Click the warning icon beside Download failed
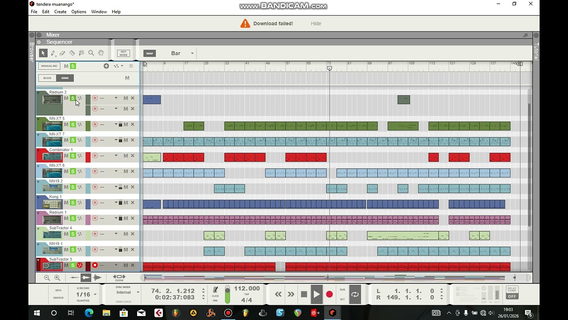Screen dimensions: 568x320 [245, 24]
